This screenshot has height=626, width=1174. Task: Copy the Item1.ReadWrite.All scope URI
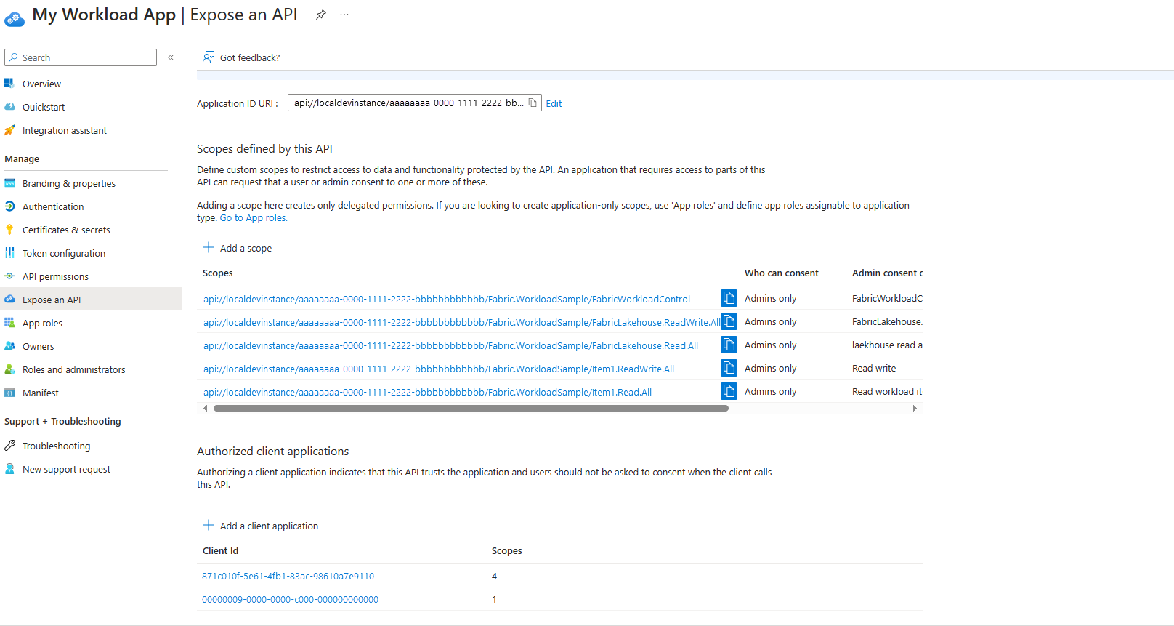click(729, 368)
